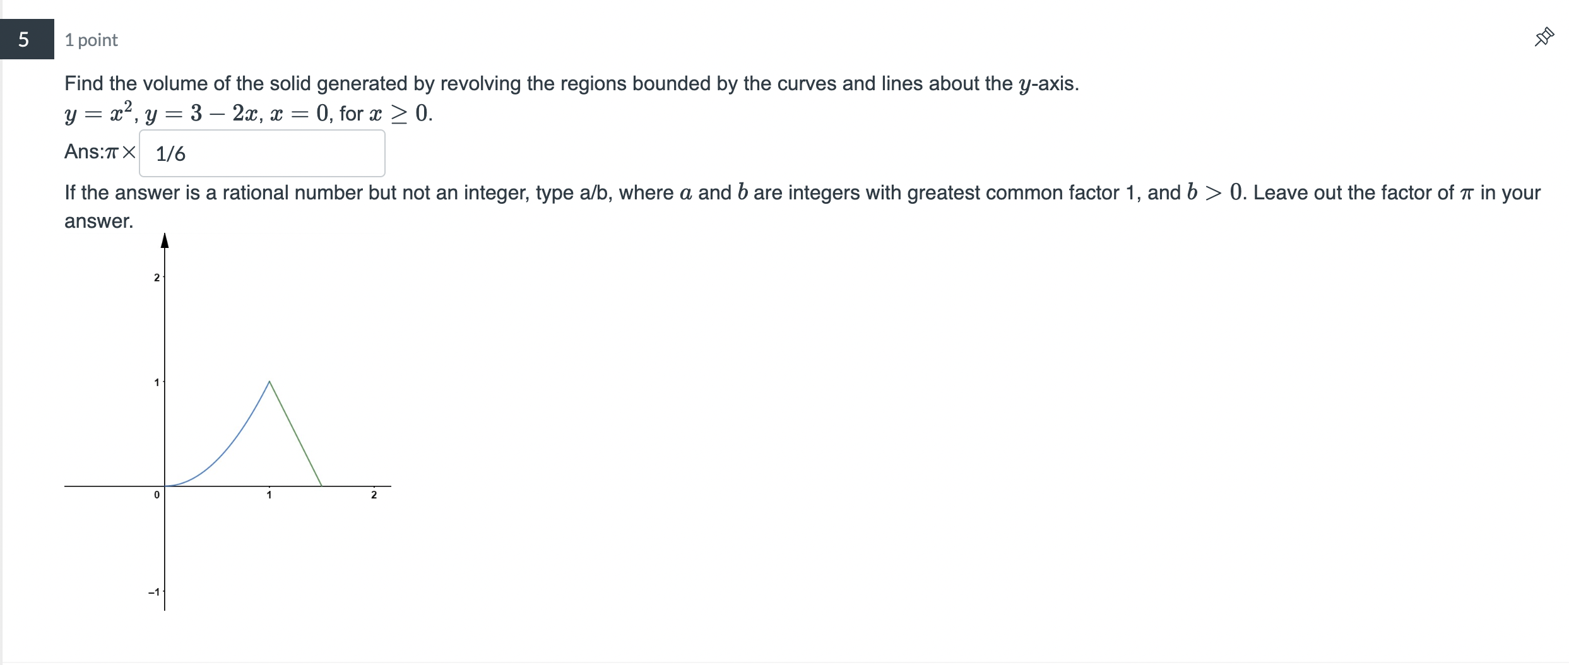Click the pin icon to flag question 5

coord(1544,38)
